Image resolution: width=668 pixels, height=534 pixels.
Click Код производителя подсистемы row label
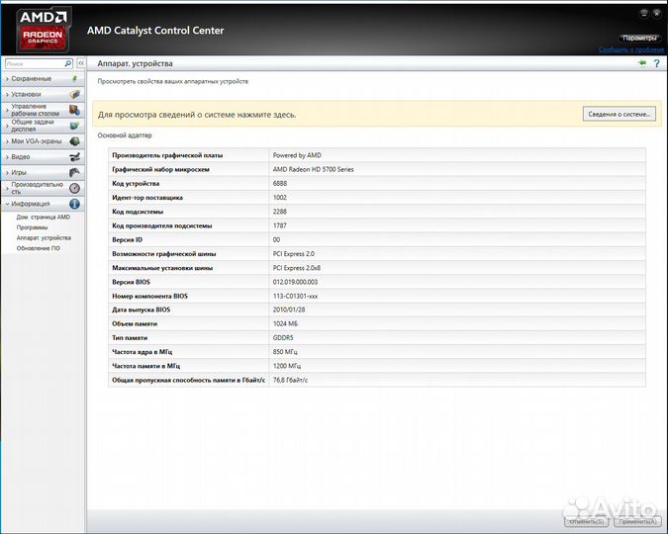pos(162,225)
